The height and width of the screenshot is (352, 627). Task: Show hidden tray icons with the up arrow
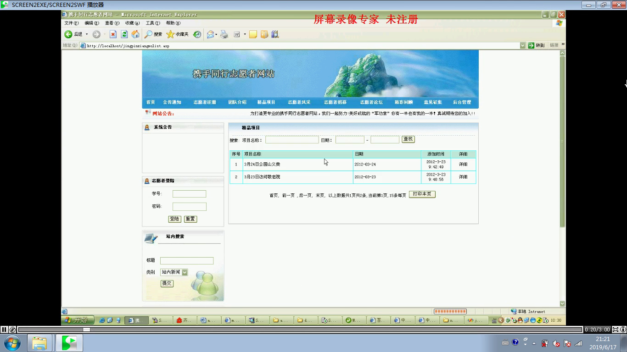click(534, 343)
